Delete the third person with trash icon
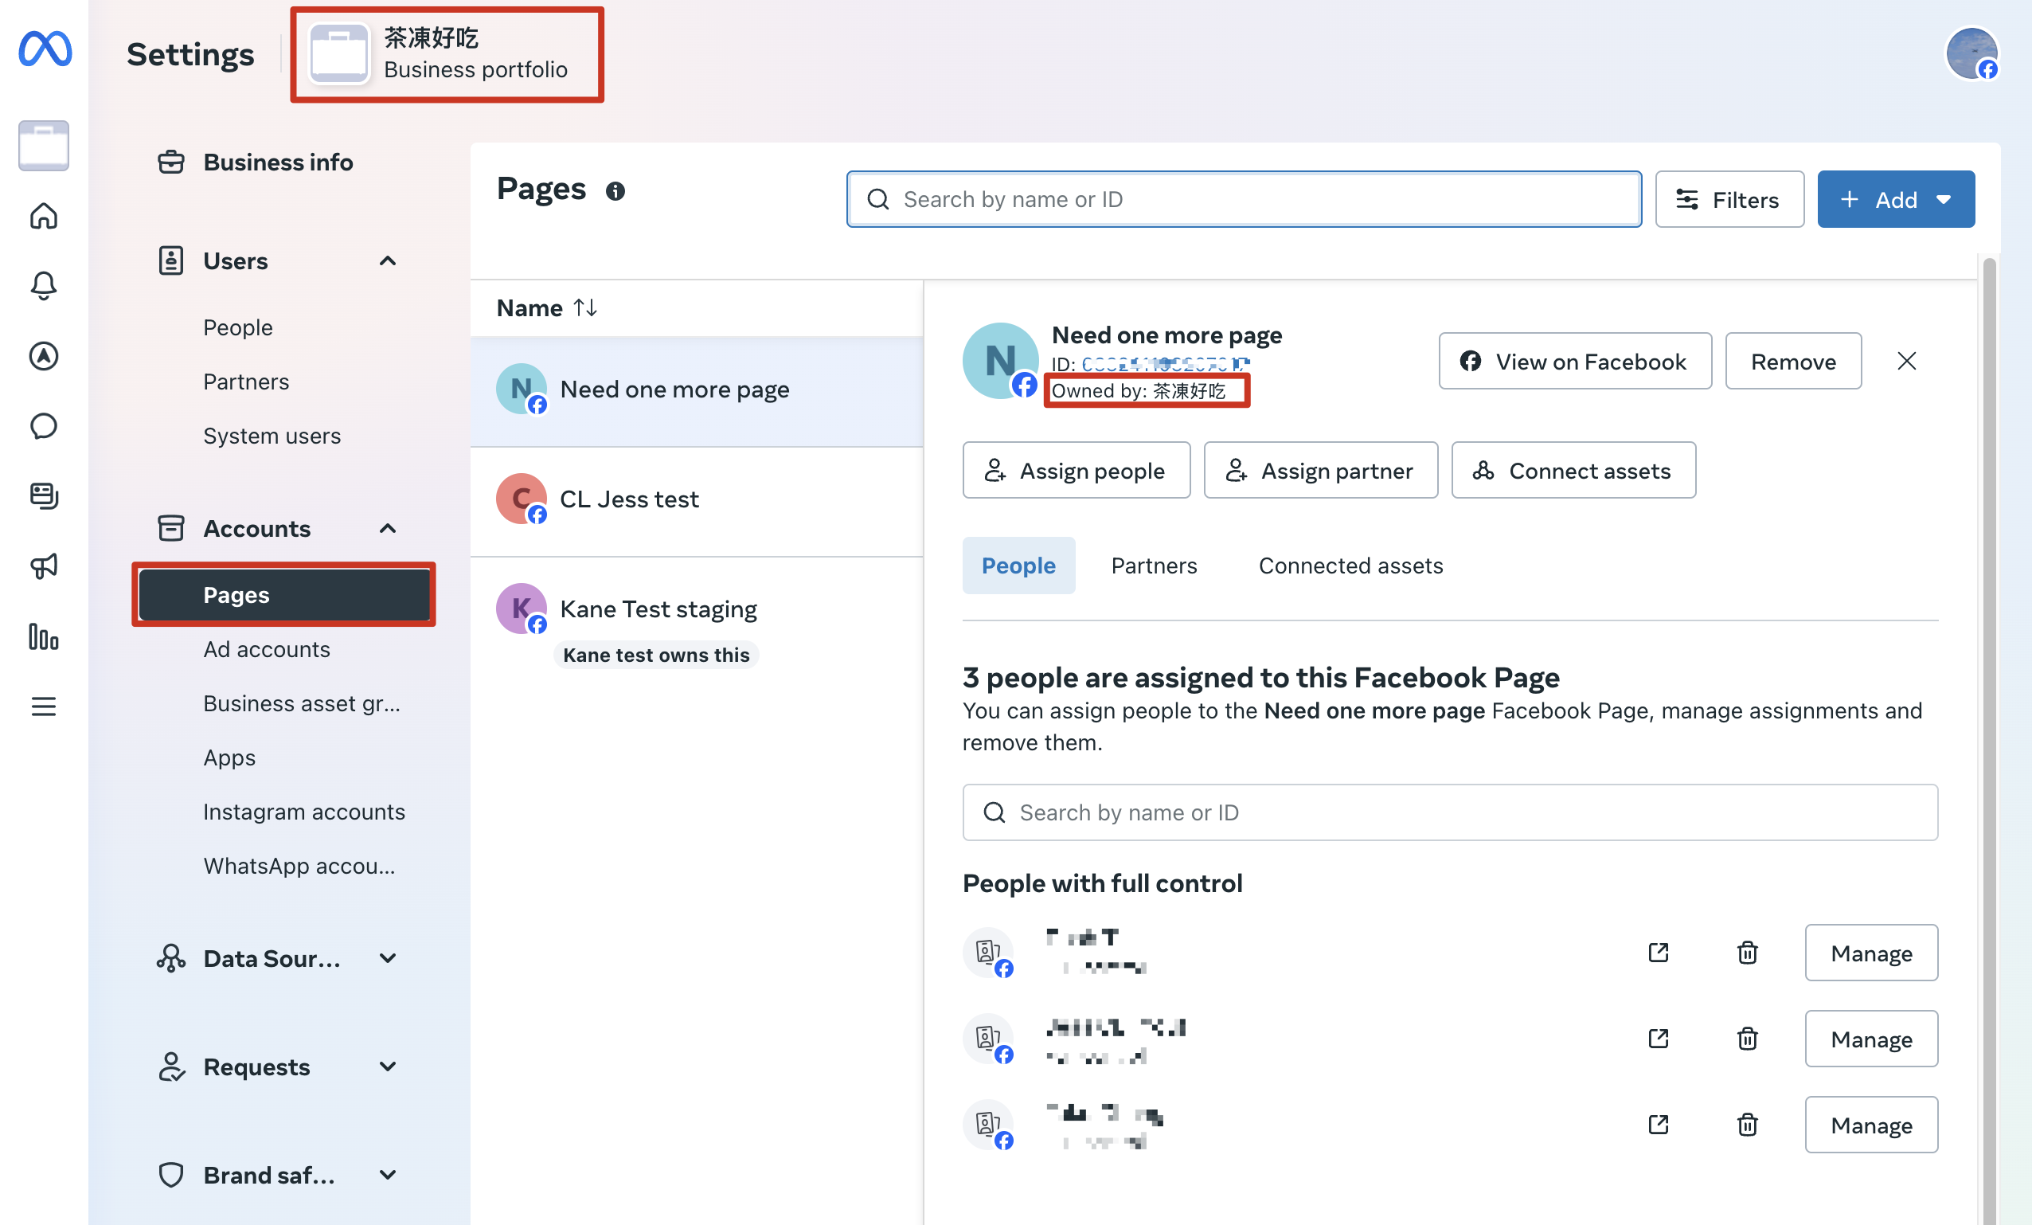 pyautogui.click(x=1747, y=1124)
